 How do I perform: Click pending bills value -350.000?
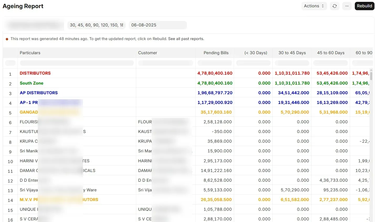click(x=222, y=131)
